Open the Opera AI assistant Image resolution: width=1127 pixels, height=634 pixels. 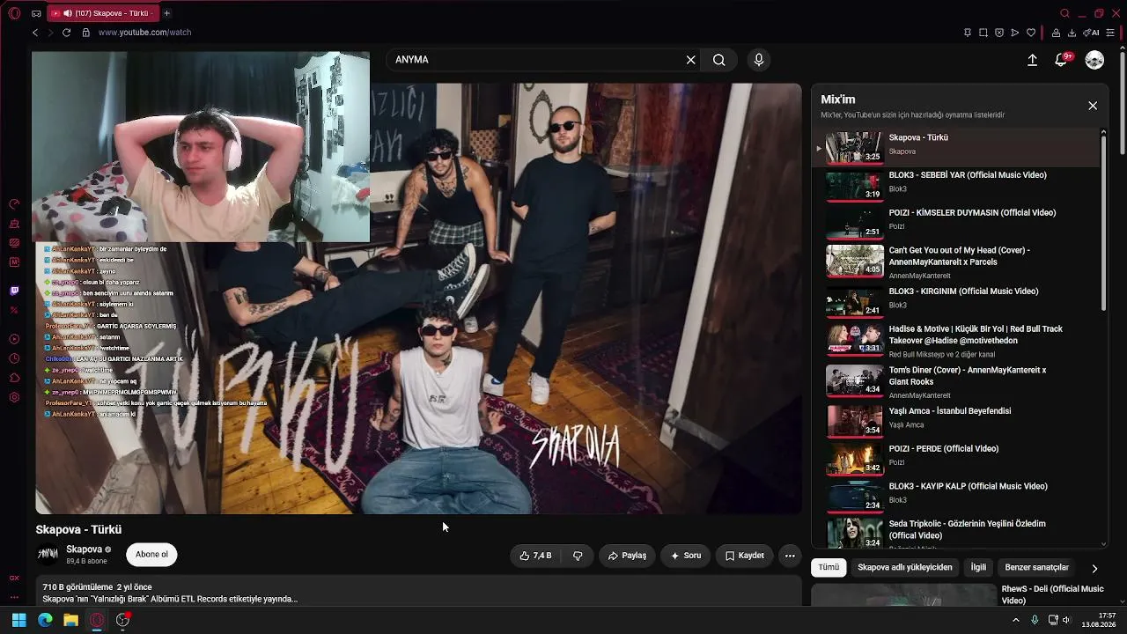pyautogui.click(x=1091, y=33)
